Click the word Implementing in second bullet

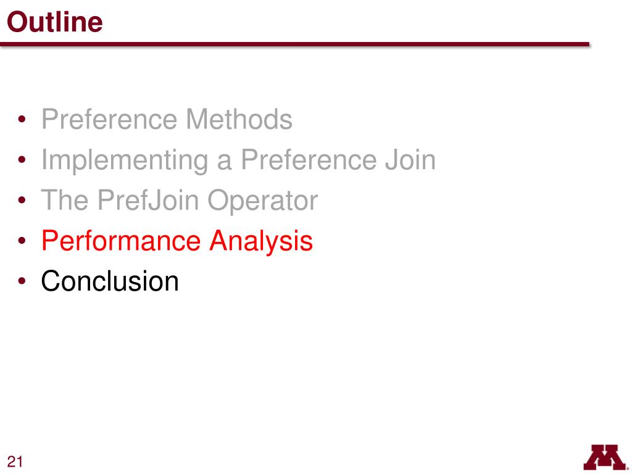click(125, 160)
